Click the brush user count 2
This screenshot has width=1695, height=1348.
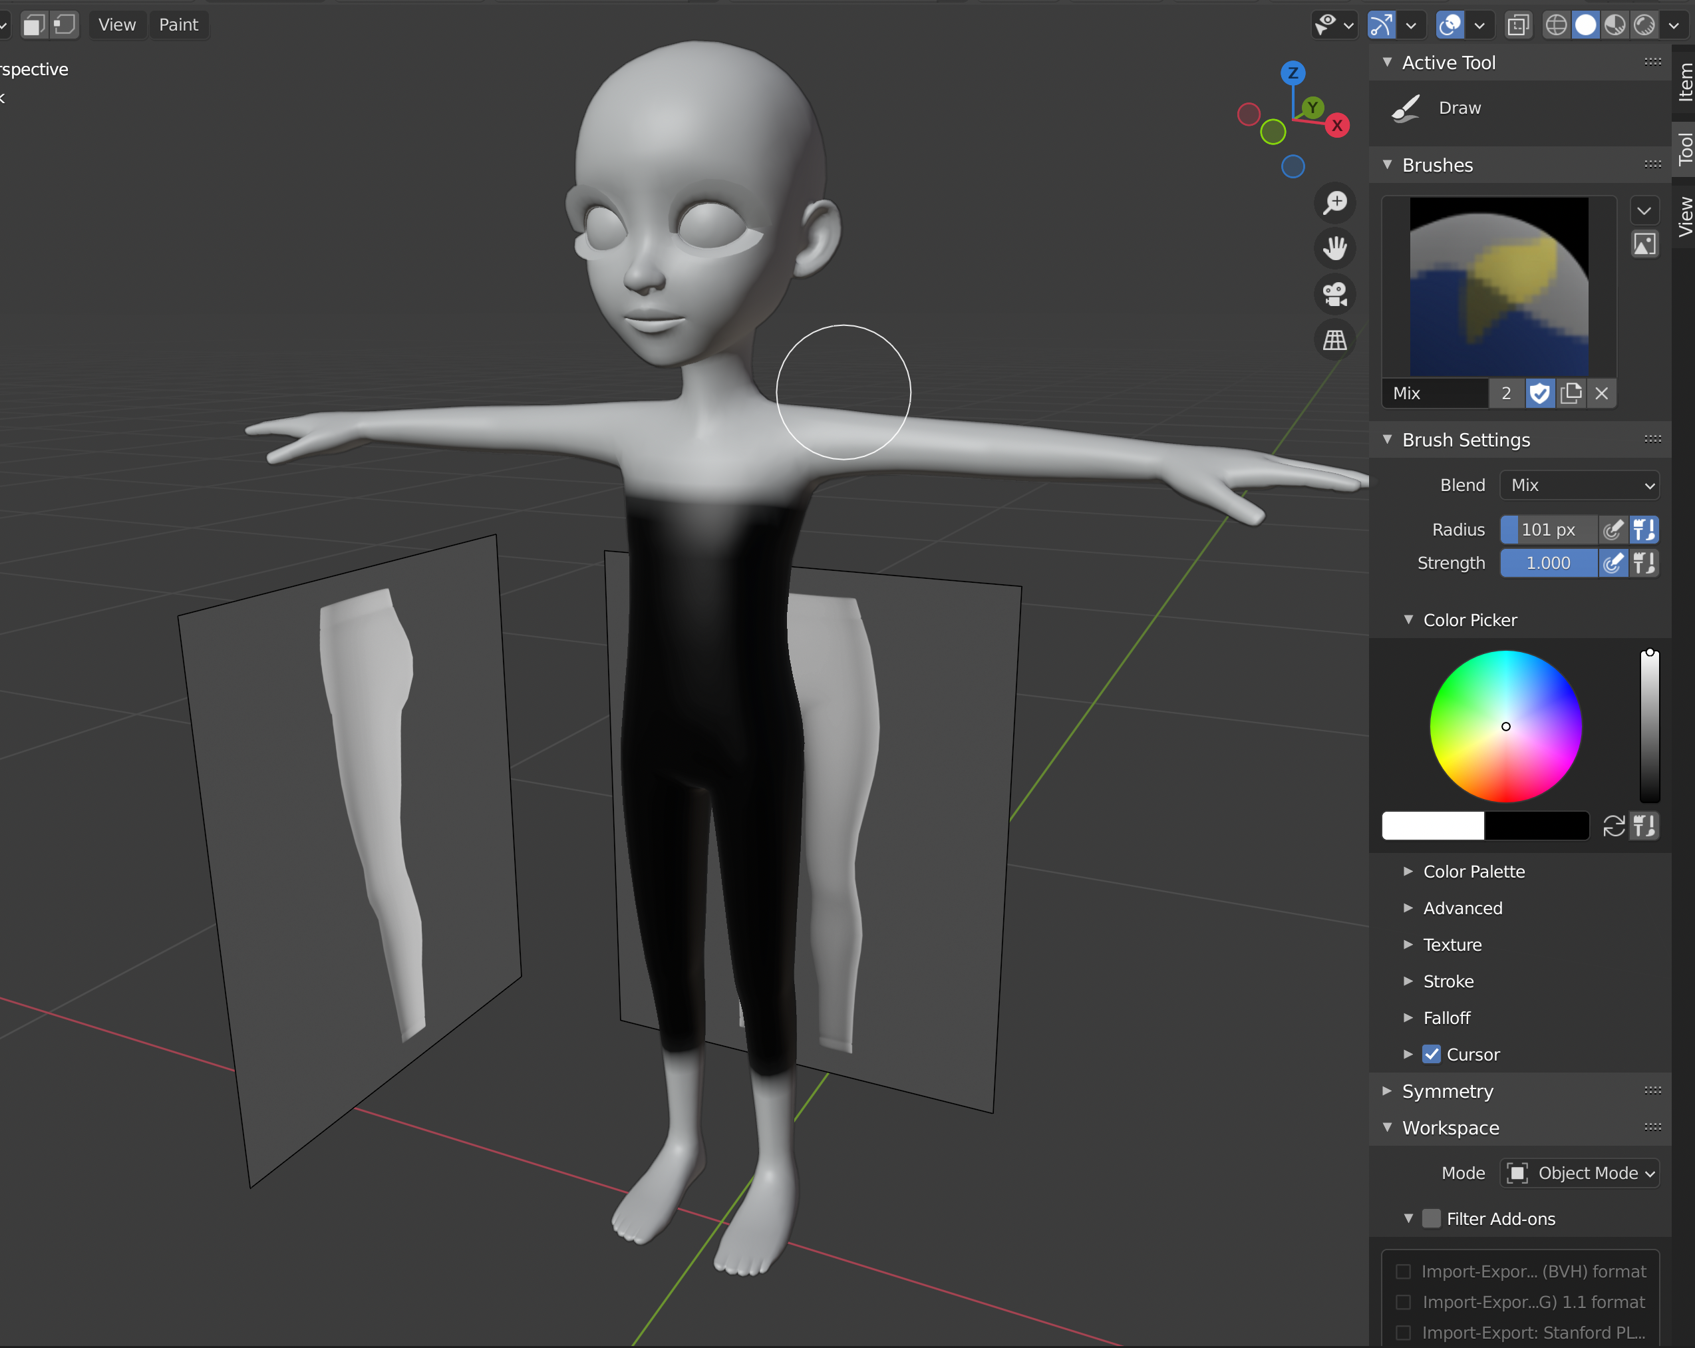click(1506, 393)
